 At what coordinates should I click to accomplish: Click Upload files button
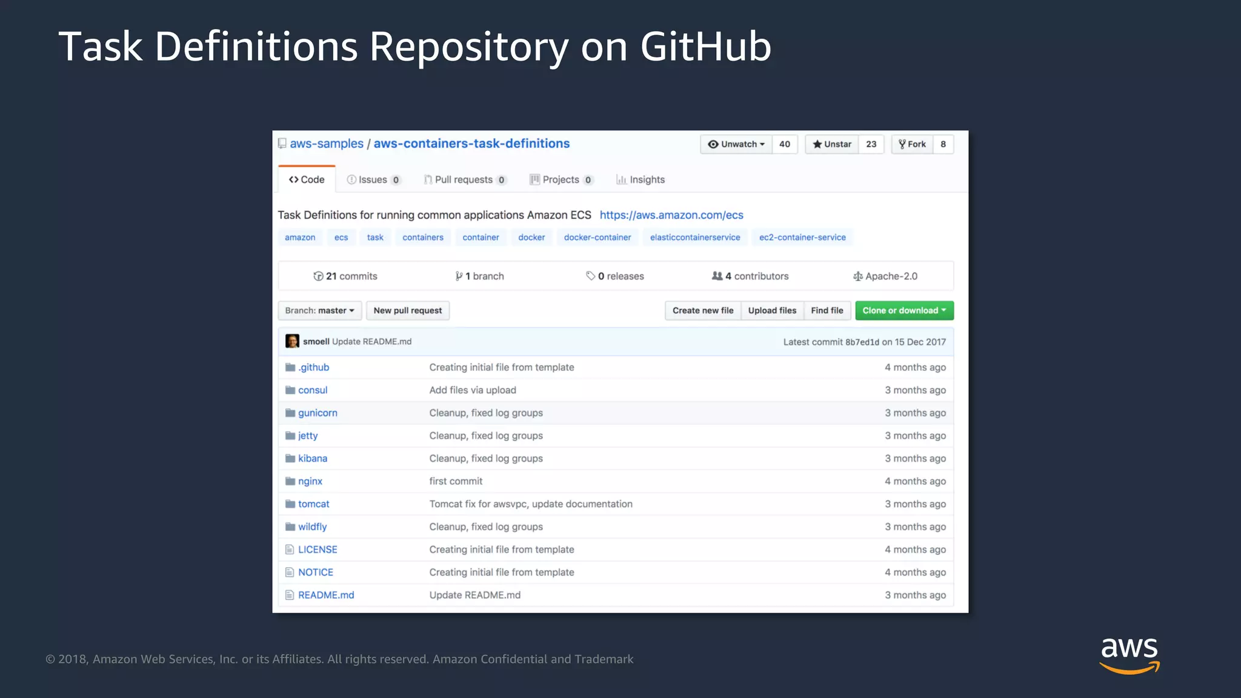pyautogui.click(x=772, y=310)
